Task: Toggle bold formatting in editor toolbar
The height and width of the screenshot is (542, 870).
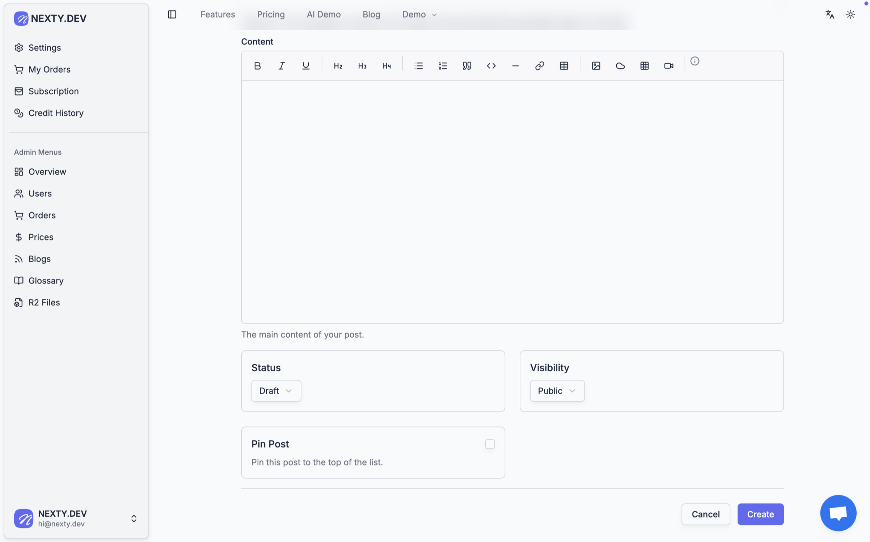Action: click(x=257, y=66)
